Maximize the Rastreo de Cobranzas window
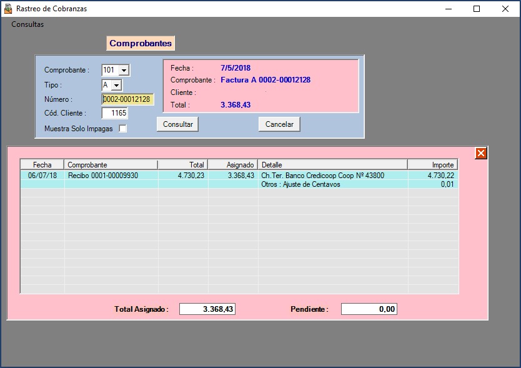521x368 pixels. pos(477,9)
